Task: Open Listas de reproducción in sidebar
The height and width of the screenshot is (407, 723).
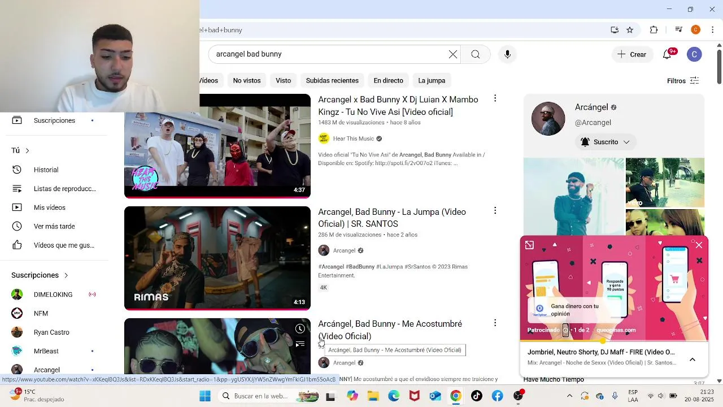Action: pyautogui.click(x=54, y=189)
